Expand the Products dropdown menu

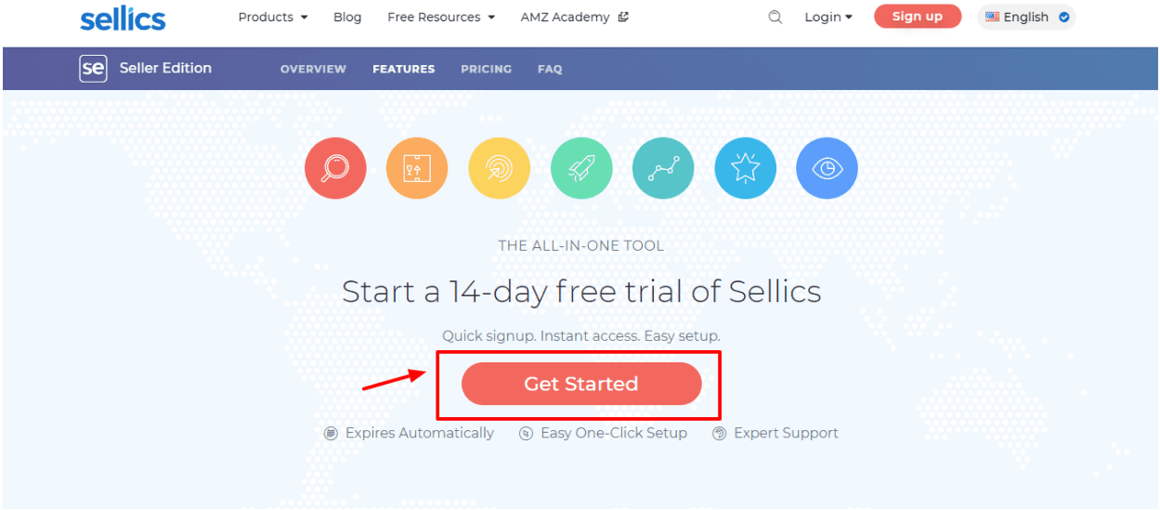pyautogui.click(x=272, y=17)
